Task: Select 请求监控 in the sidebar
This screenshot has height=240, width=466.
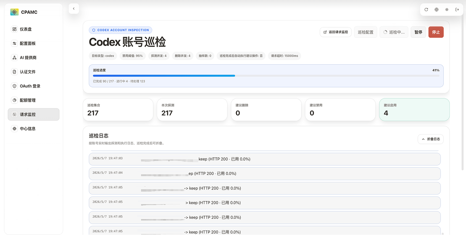Action: click(33, 114)
